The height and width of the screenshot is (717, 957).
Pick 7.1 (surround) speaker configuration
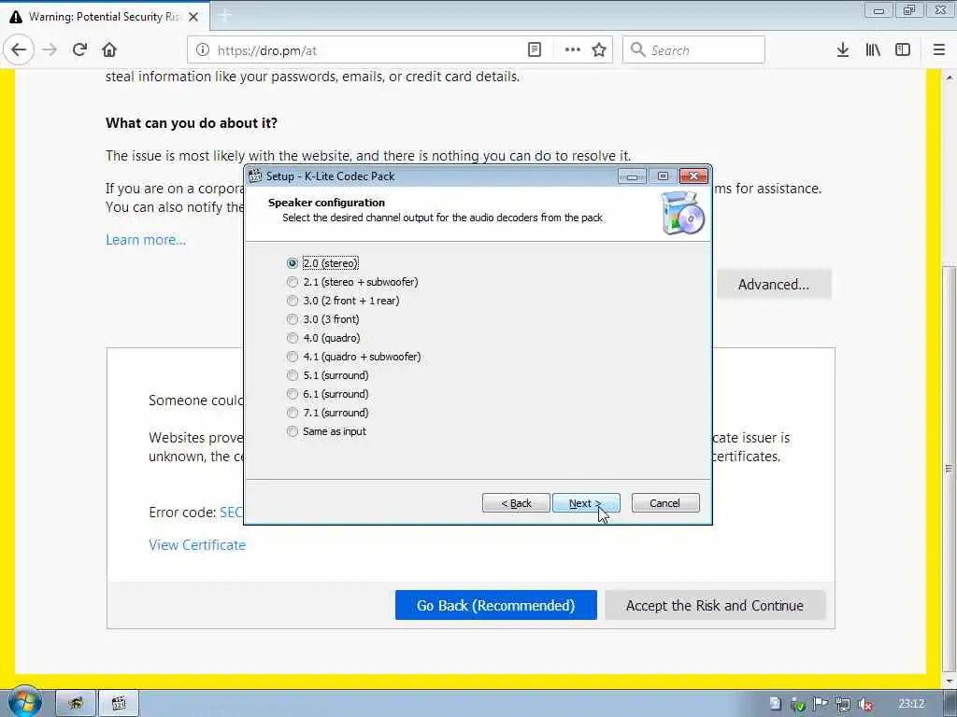coord(328,413)
